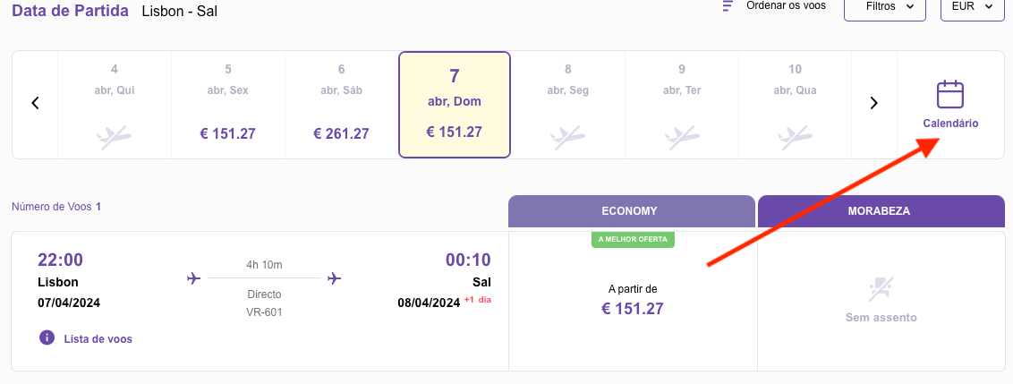Click the departure plane icon after Lisbon
1013x384 pixels.
click(x=193, y=278)
